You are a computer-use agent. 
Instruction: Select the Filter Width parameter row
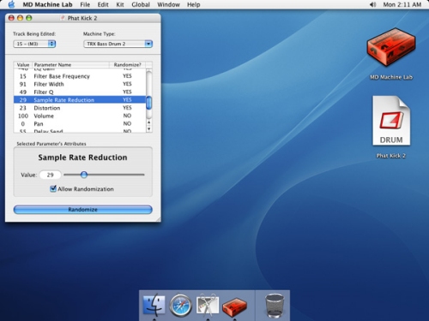click(x=80, y=84)
